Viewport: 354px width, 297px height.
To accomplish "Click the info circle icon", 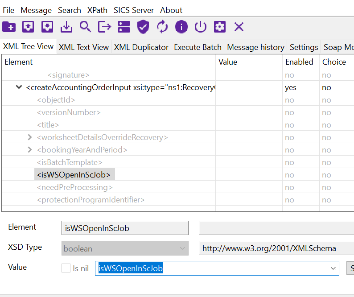I will [181, 27].
